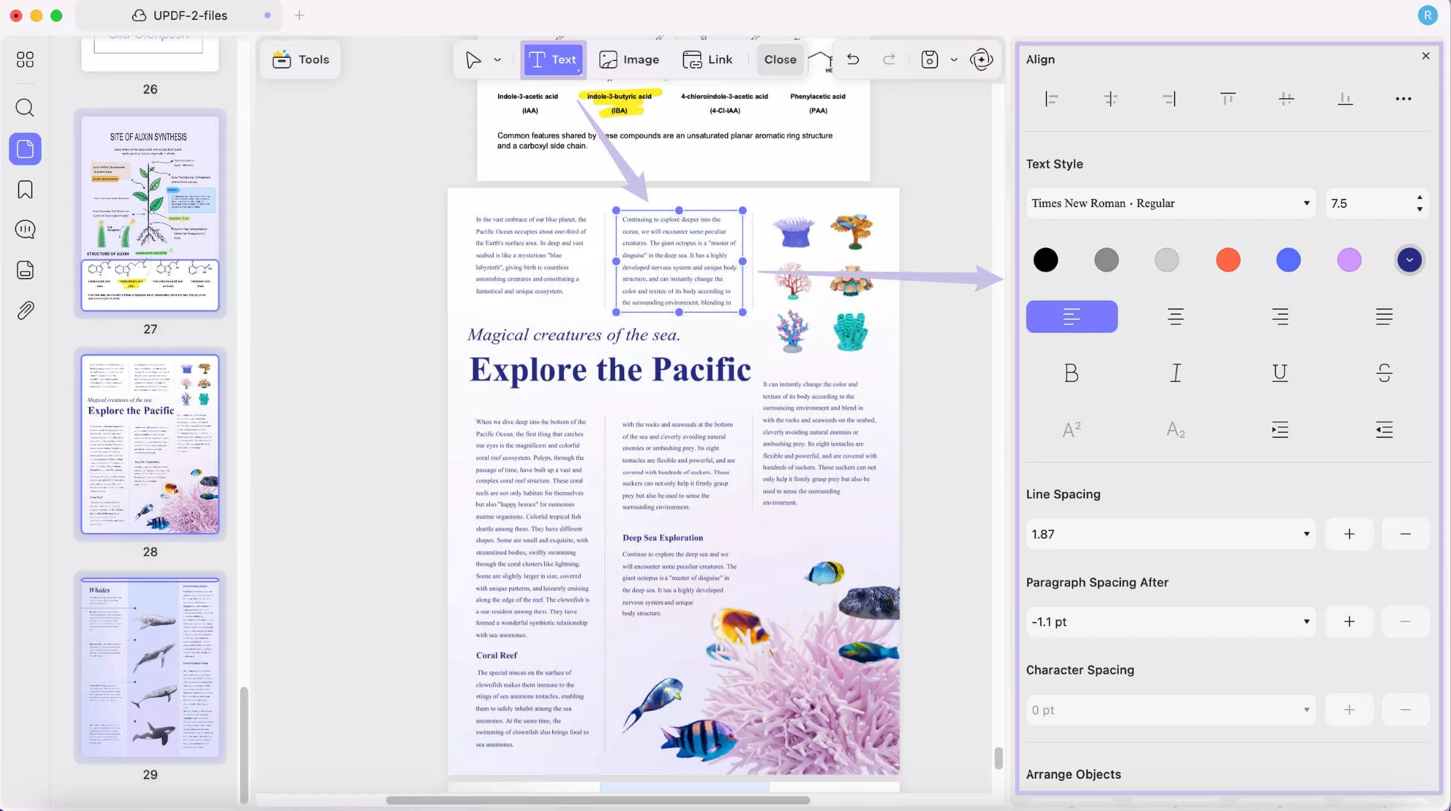Screen dimensions: 1451x811
Task: Open the search magnifier in left sidebar
Action: pos(25,108)
